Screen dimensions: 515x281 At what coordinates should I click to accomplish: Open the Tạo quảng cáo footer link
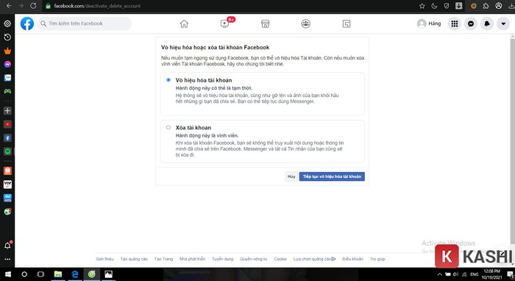pyautogui.click(x=134, y=259)
